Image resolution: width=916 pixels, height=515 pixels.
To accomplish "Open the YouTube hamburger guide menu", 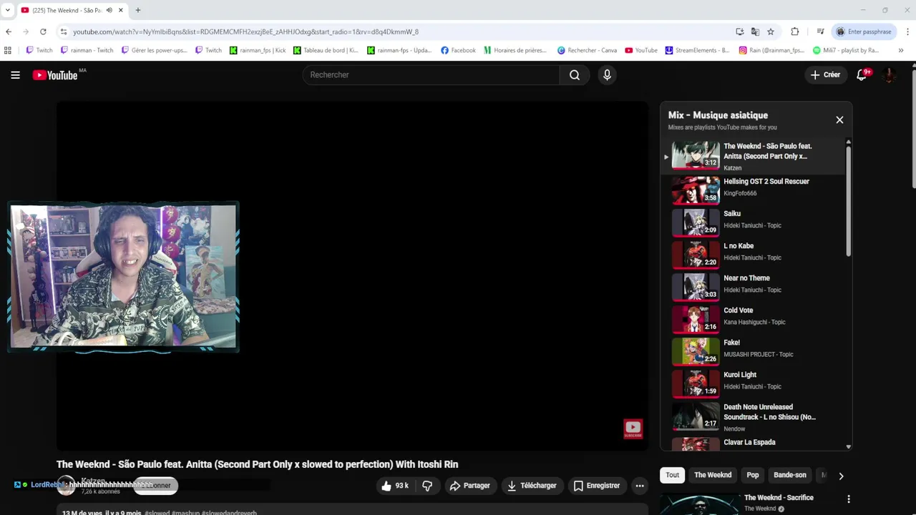I will [15, 75].
